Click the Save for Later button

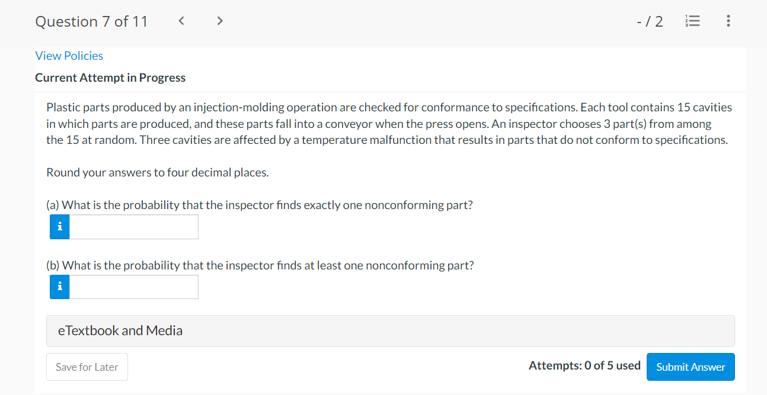tap(87, 367)
